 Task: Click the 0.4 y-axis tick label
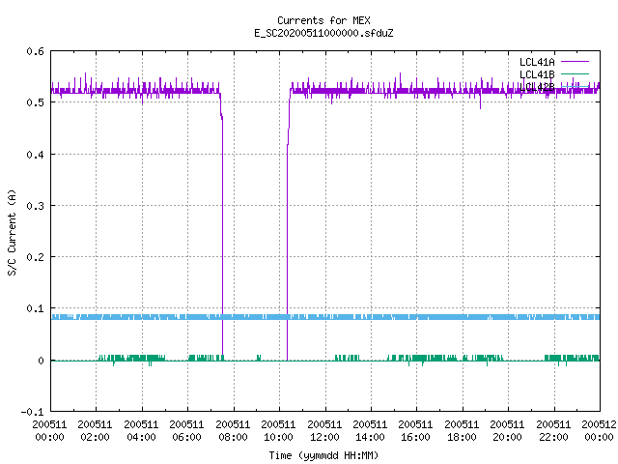pos(35,155)
